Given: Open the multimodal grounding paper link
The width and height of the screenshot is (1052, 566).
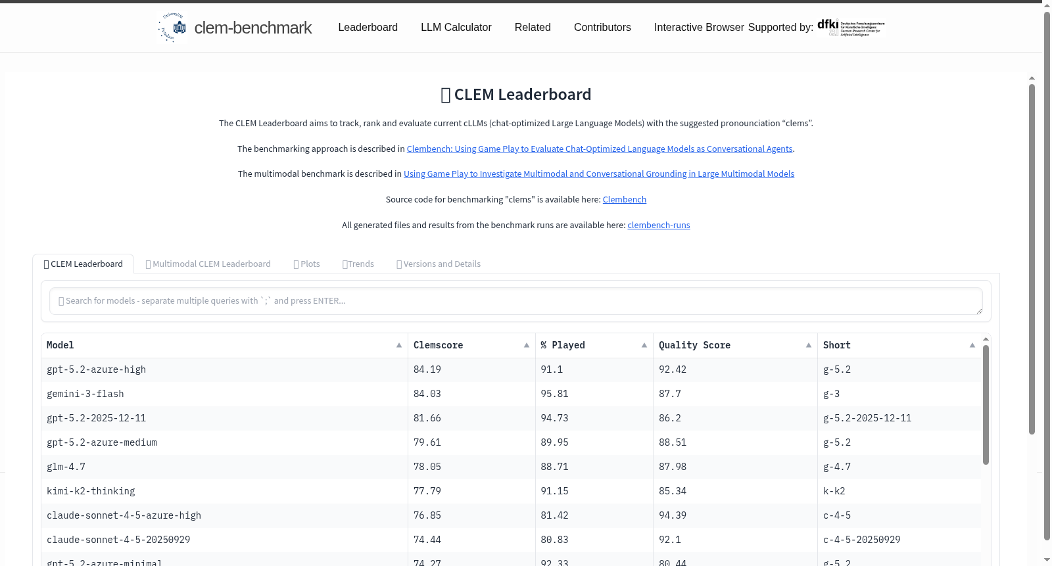Looking at the screenshot, I should pos(599,174).
